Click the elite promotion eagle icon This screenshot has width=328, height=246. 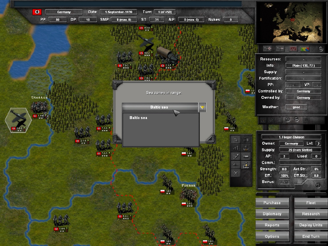tap(246, 148)
